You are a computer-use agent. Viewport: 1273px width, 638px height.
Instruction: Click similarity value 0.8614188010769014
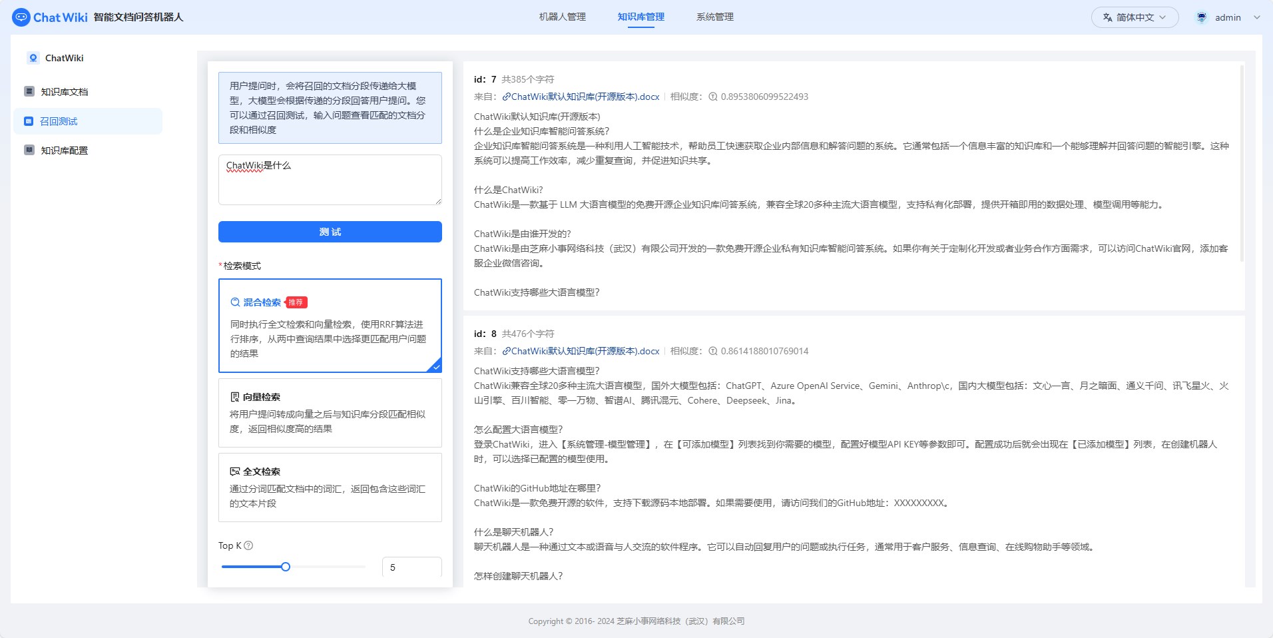click(764, 351)
